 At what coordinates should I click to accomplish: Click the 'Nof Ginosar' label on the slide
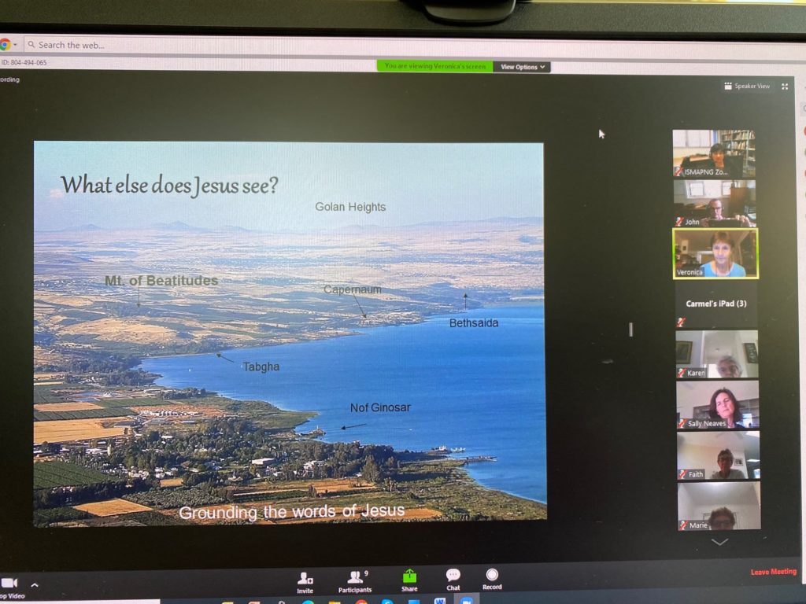[x=380, y=408]
